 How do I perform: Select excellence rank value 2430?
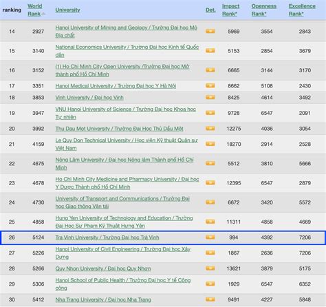[x=305, y=86]
